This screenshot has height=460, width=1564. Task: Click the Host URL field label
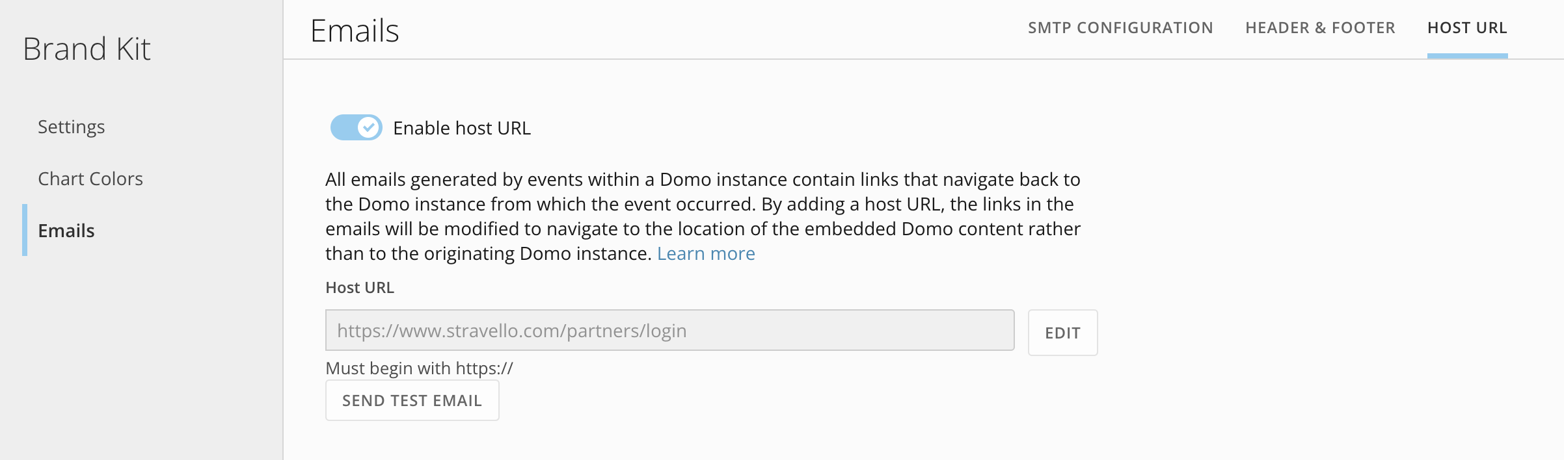pos(360,288)
